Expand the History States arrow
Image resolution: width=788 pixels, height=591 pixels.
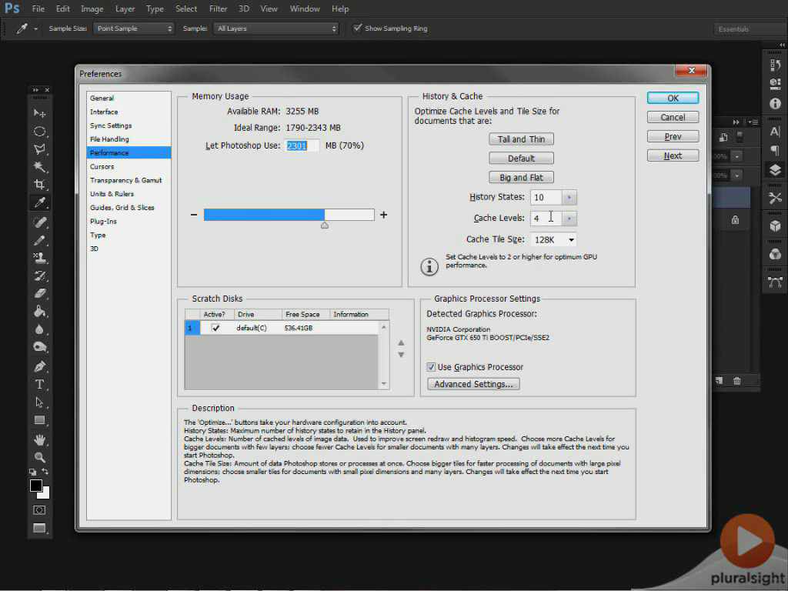(569, 197)
